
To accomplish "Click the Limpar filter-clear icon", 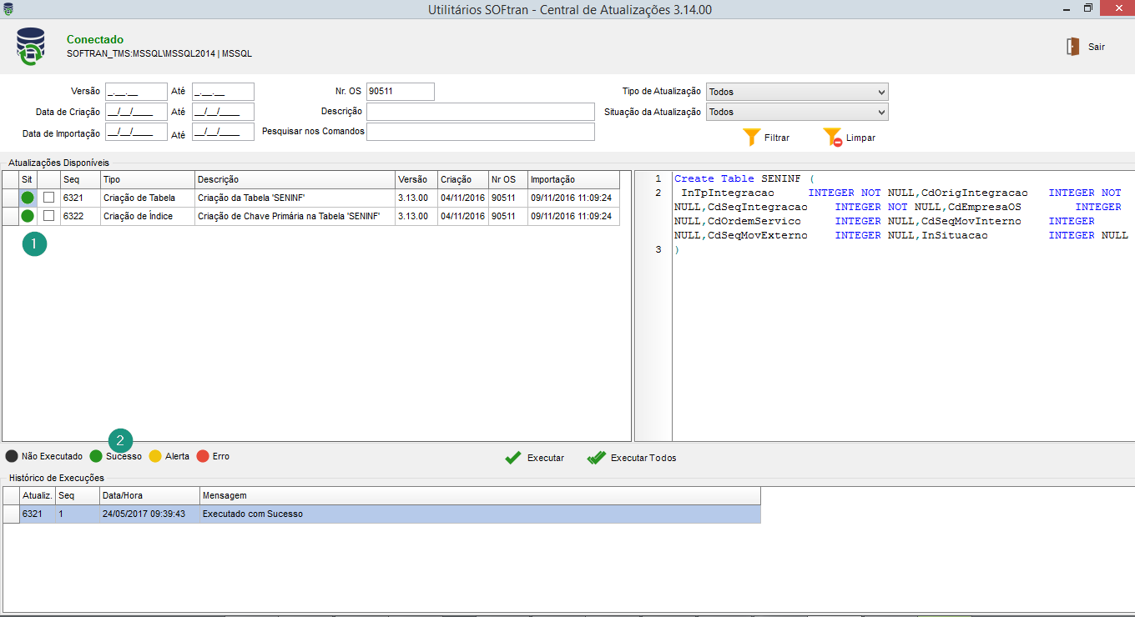I will 832,138.
